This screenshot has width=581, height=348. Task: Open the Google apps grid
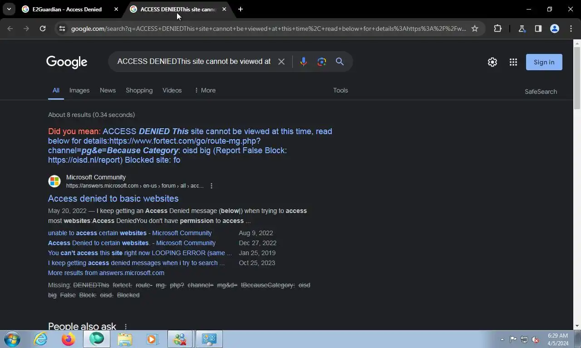coord(513,62)
